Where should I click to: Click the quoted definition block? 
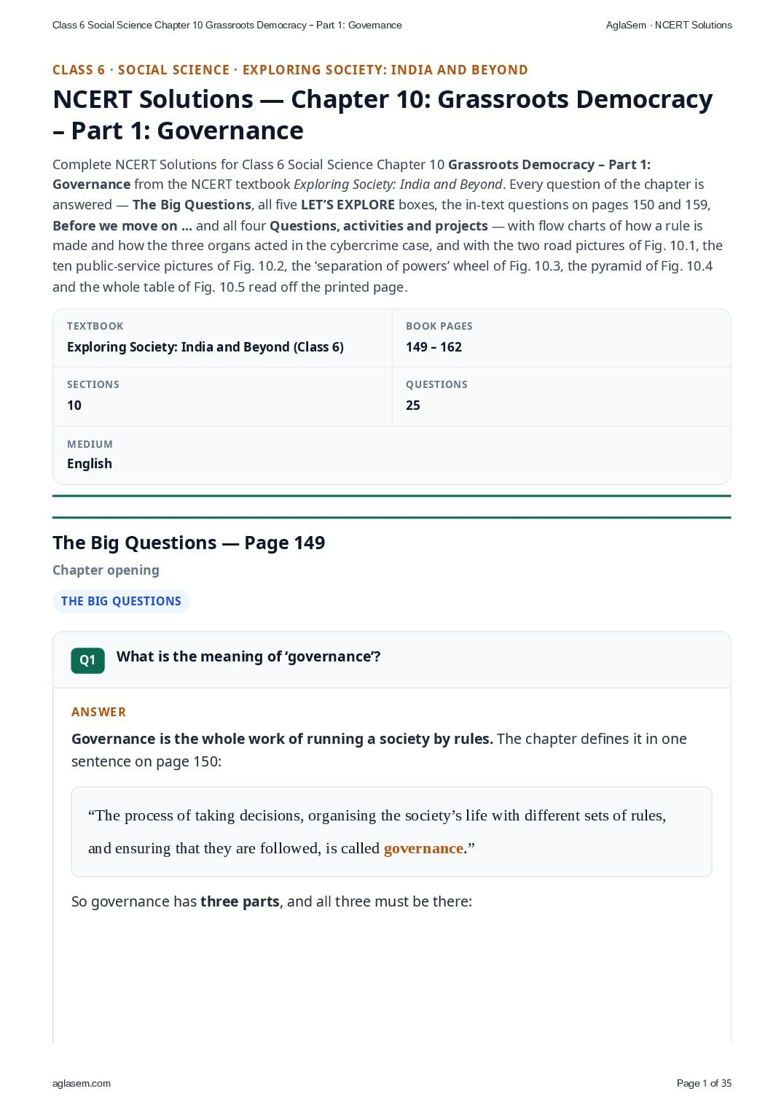click(391, 831)
